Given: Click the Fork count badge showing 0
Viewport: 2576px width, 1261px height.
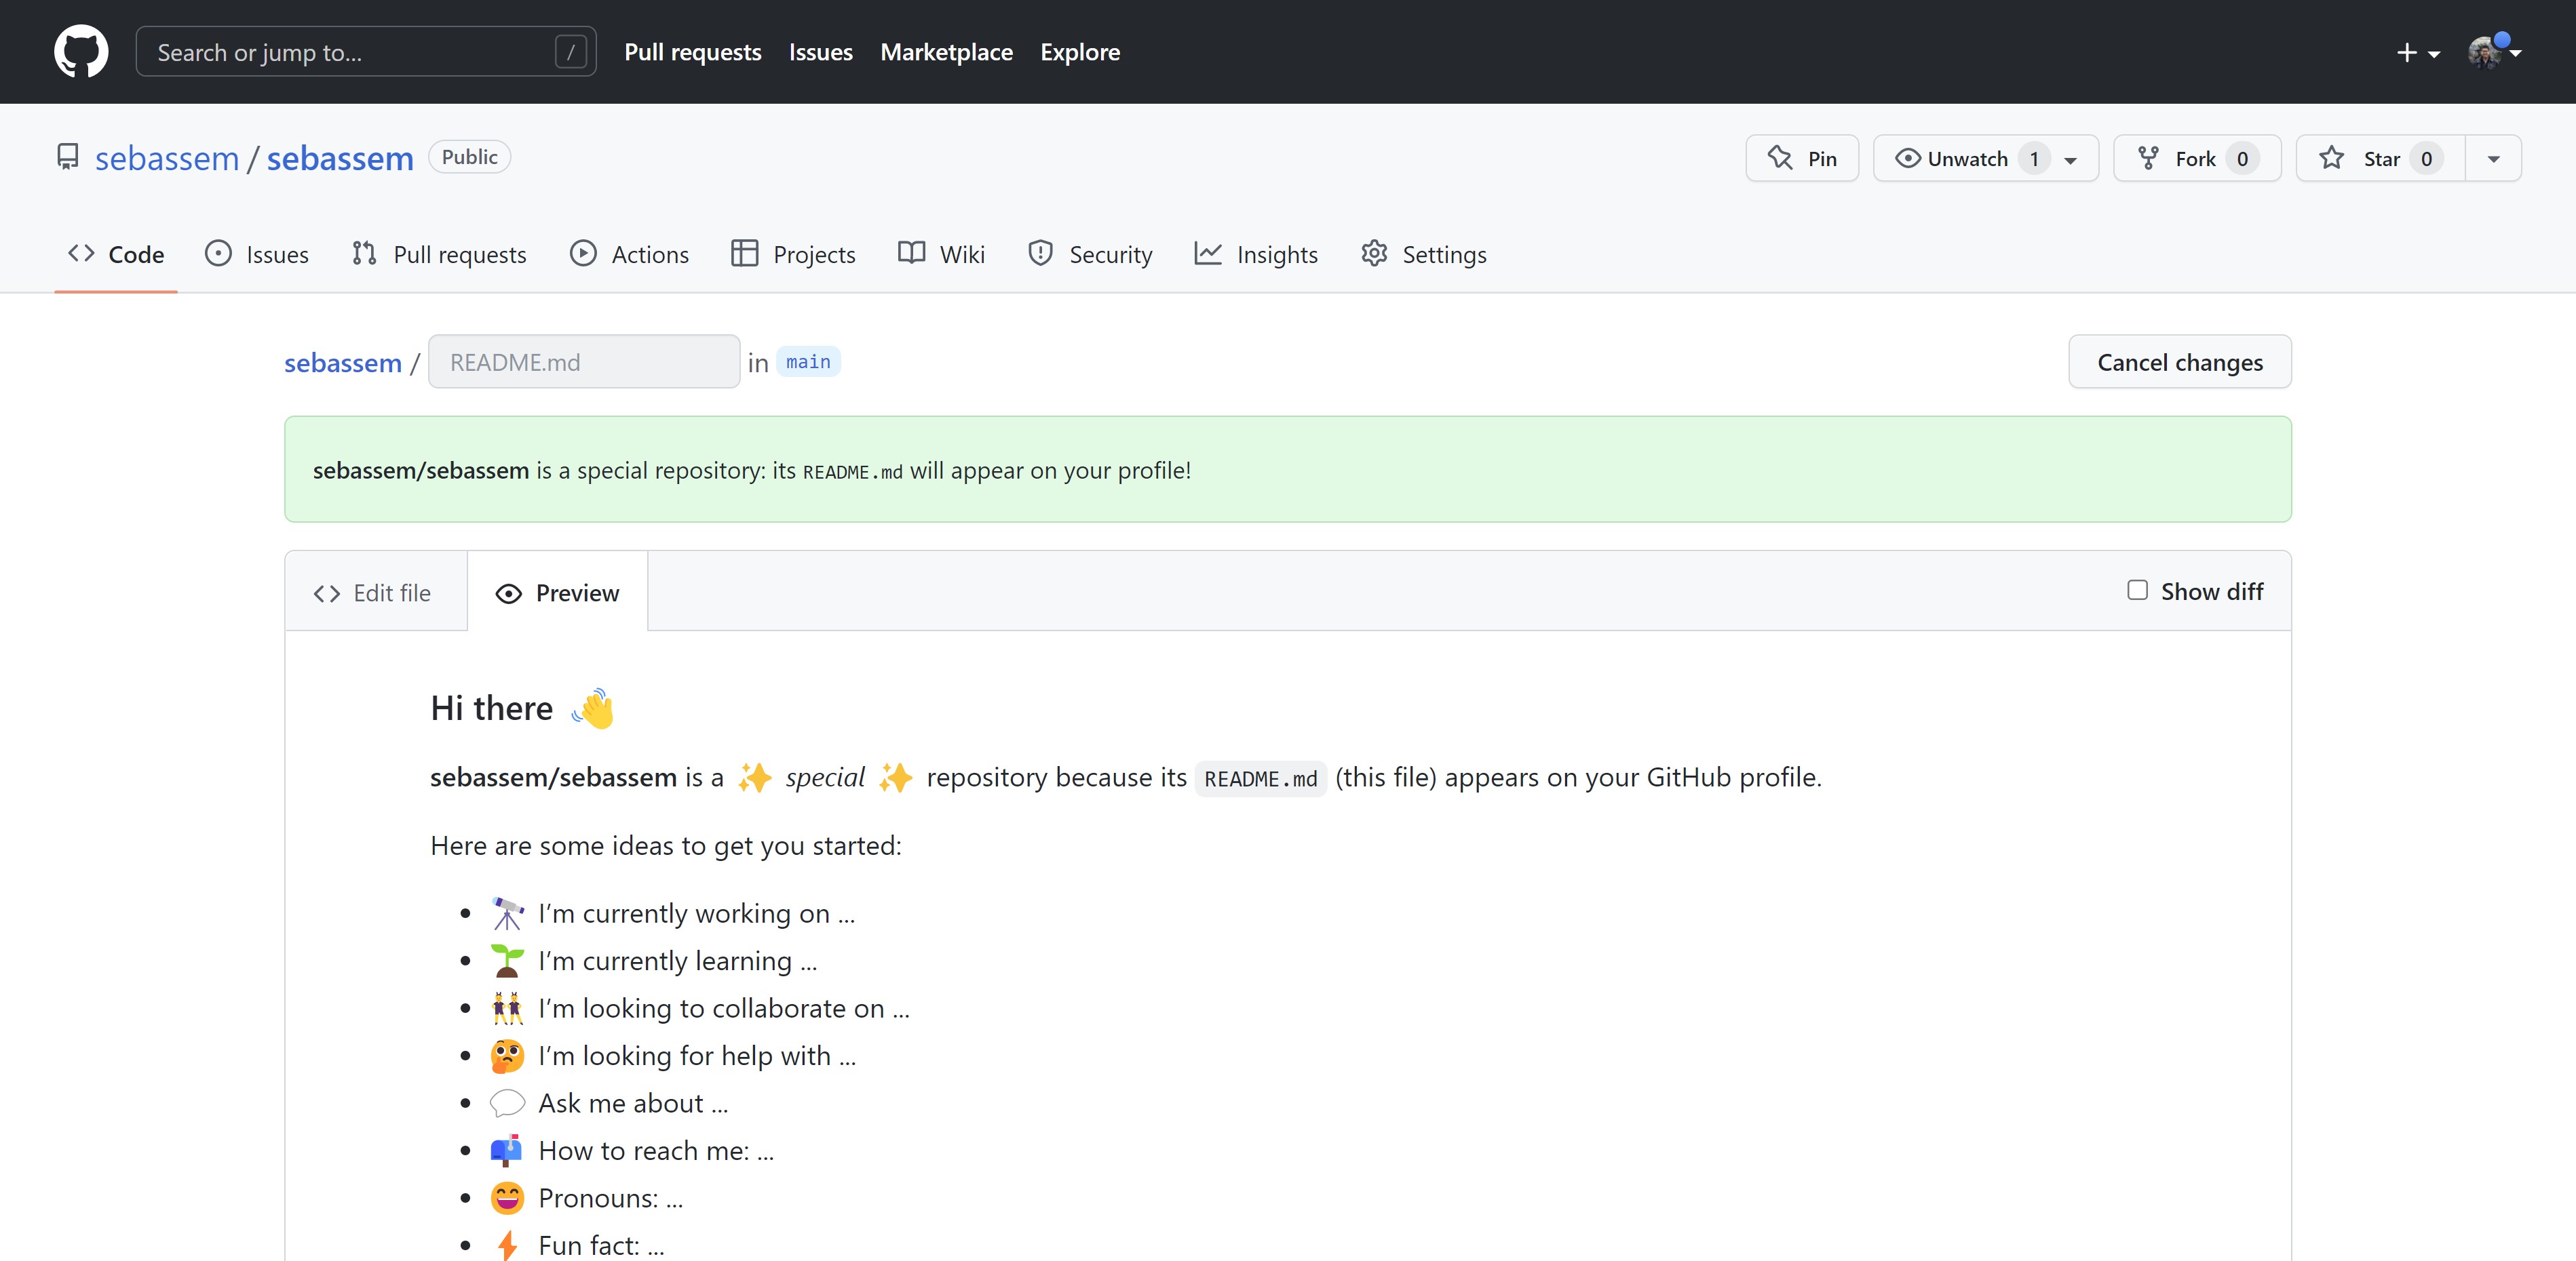Looking at the screenshot, I should click(2242, 159).
